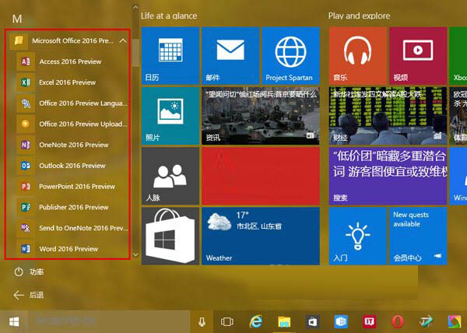Open the red IT taskbar icon
Screen dimensions: 467x333
tap(370, 321)
